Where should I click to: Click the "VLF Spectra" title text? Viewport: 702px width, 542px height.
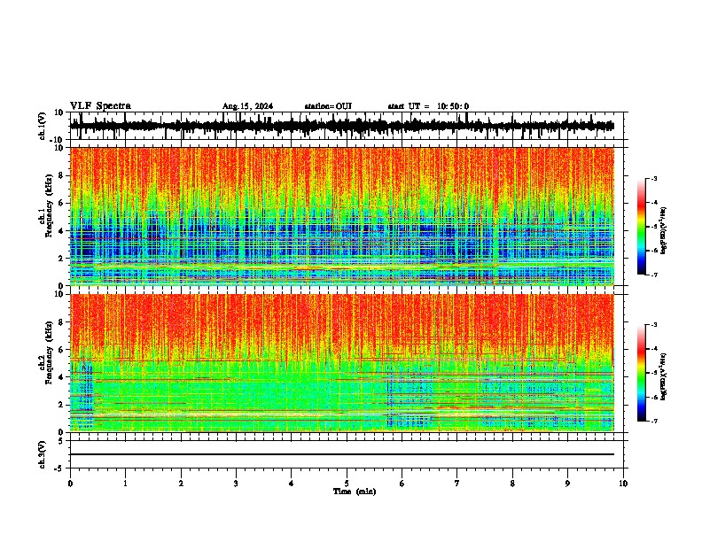pos(100,106)
